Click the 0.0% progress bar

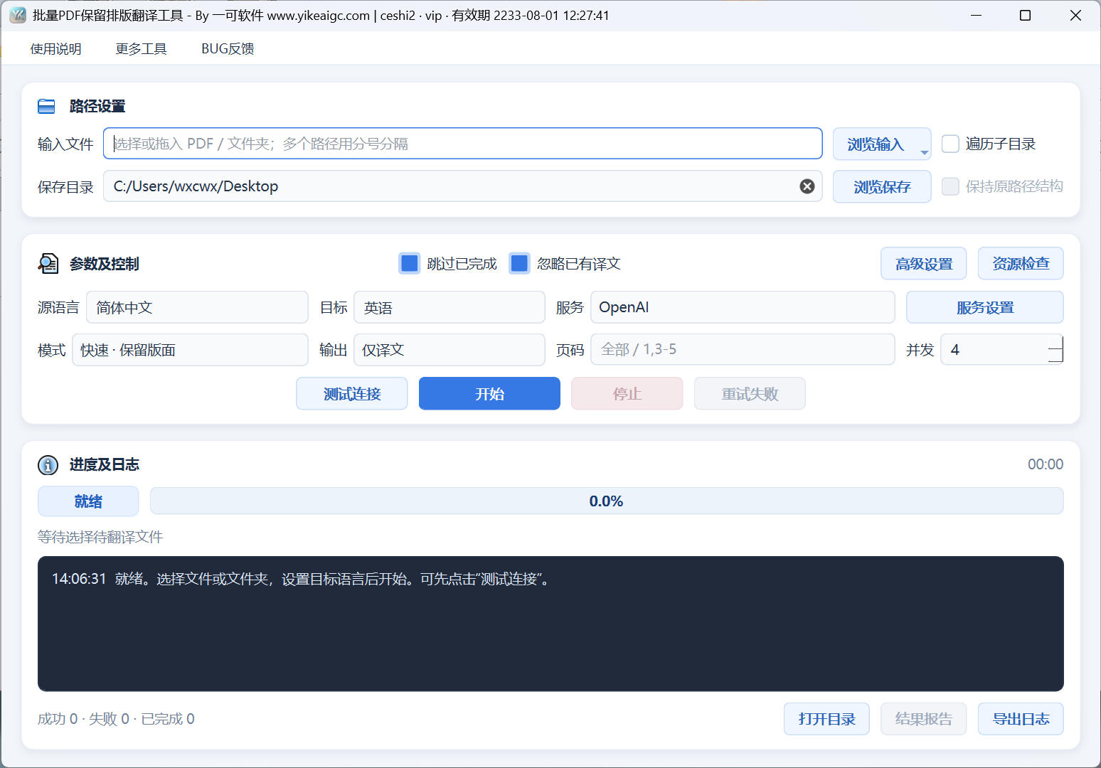[x=607, y=501]
